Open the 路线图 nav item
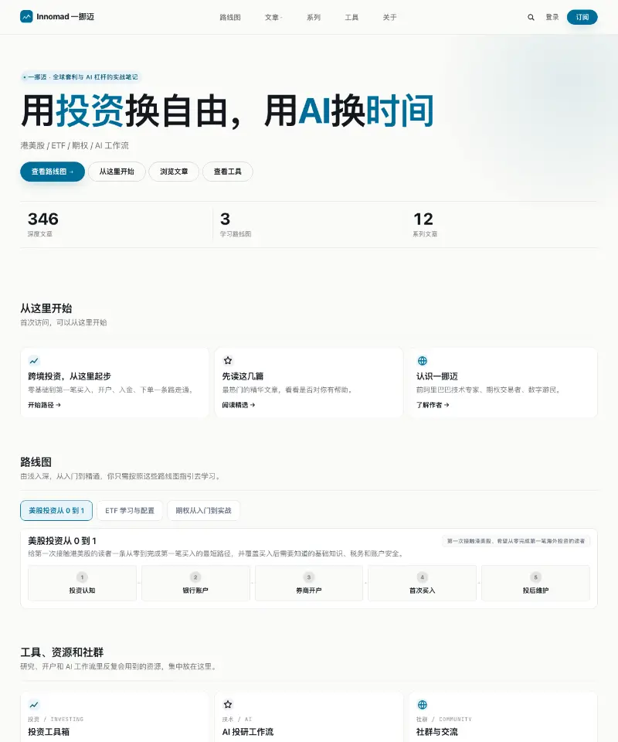 [230, 17]
